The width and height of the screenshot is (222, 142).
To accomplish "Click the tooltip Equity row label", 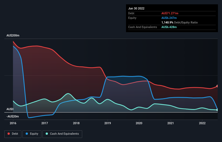I will point(132,18).
